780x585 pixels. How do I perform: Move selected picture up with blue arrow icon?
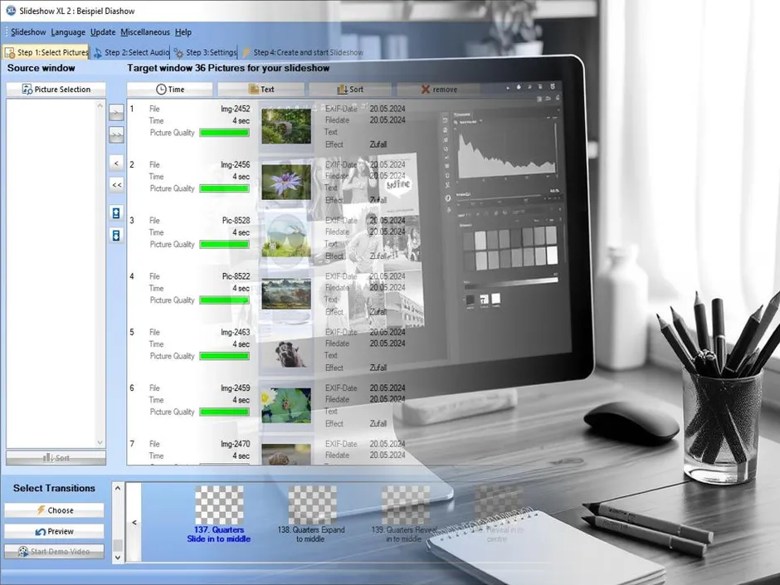click(116, 213)
